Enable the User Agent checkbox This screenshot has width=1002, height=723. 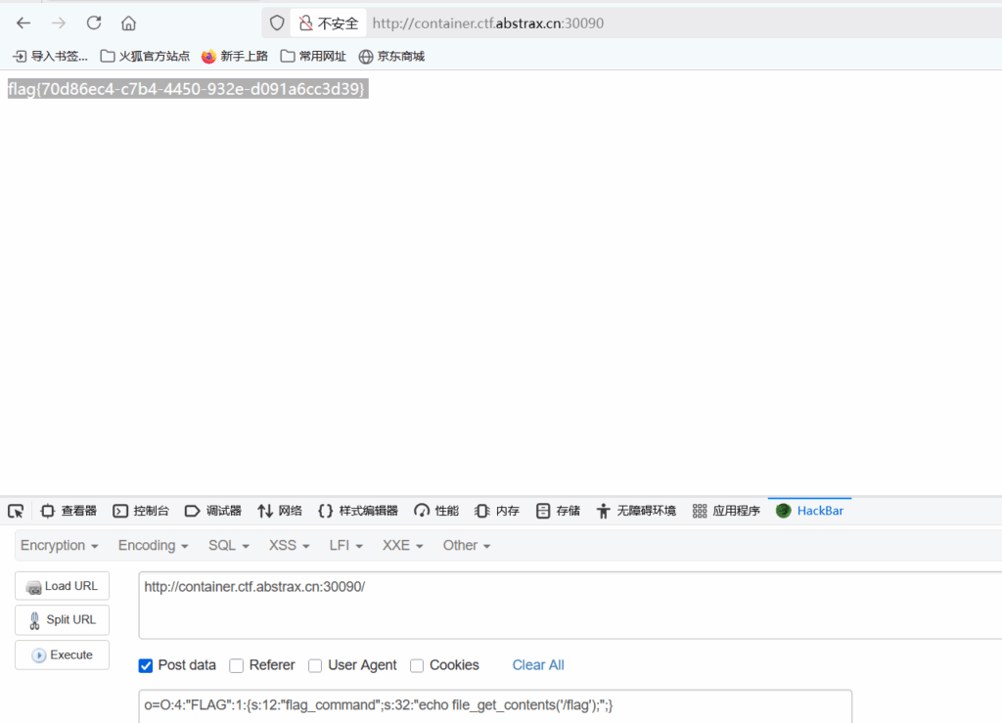pyautogui.click(x=315, y=665)
